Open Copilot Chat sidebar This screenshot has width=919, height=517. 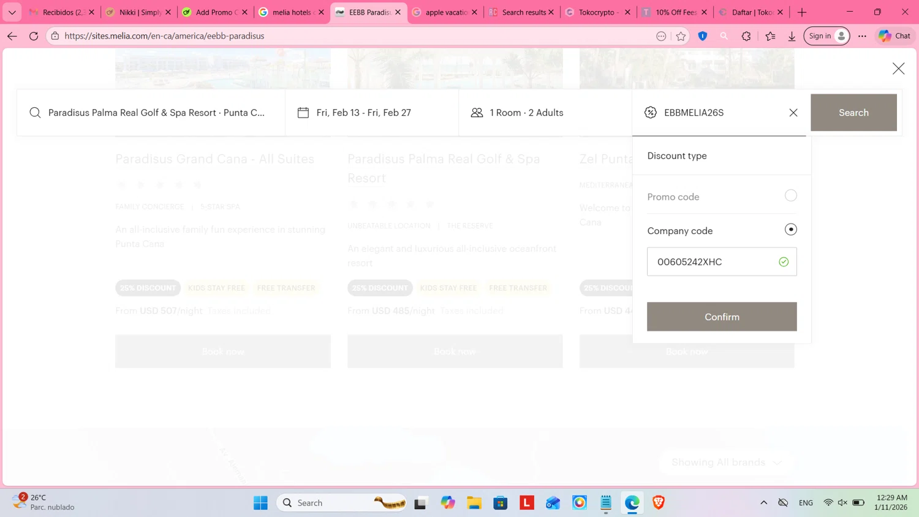coord(894,36)
